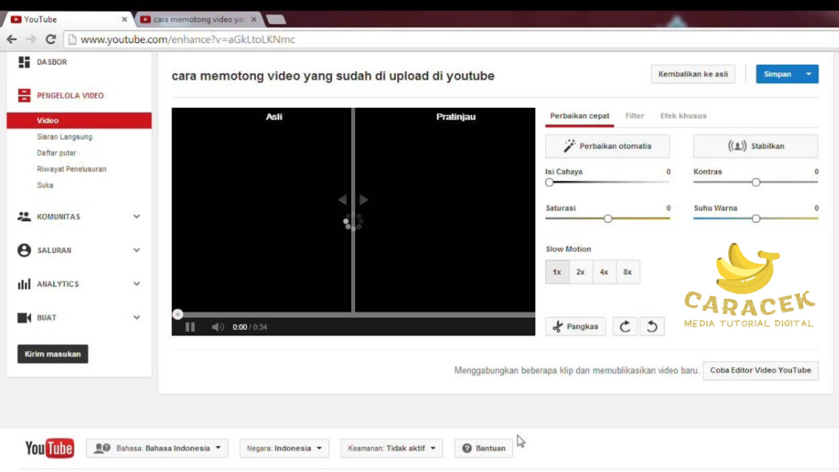This screenshot has width=839, height=472.
Task: Open the Simpan dropdown arrow
Action: (809, 74)
